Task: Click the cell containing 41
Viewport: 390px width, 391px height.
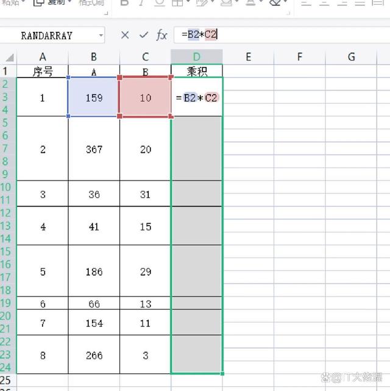Action: 94,226
